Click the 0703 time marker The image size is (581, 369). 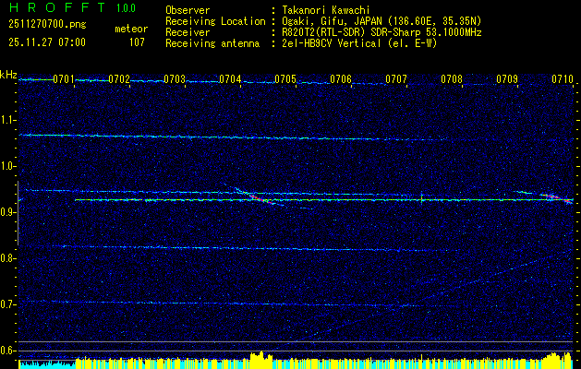pos(175,79)
